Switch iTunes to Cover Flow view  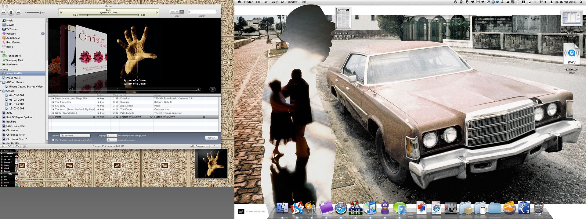pyautogui.click(x=182, y=12)
